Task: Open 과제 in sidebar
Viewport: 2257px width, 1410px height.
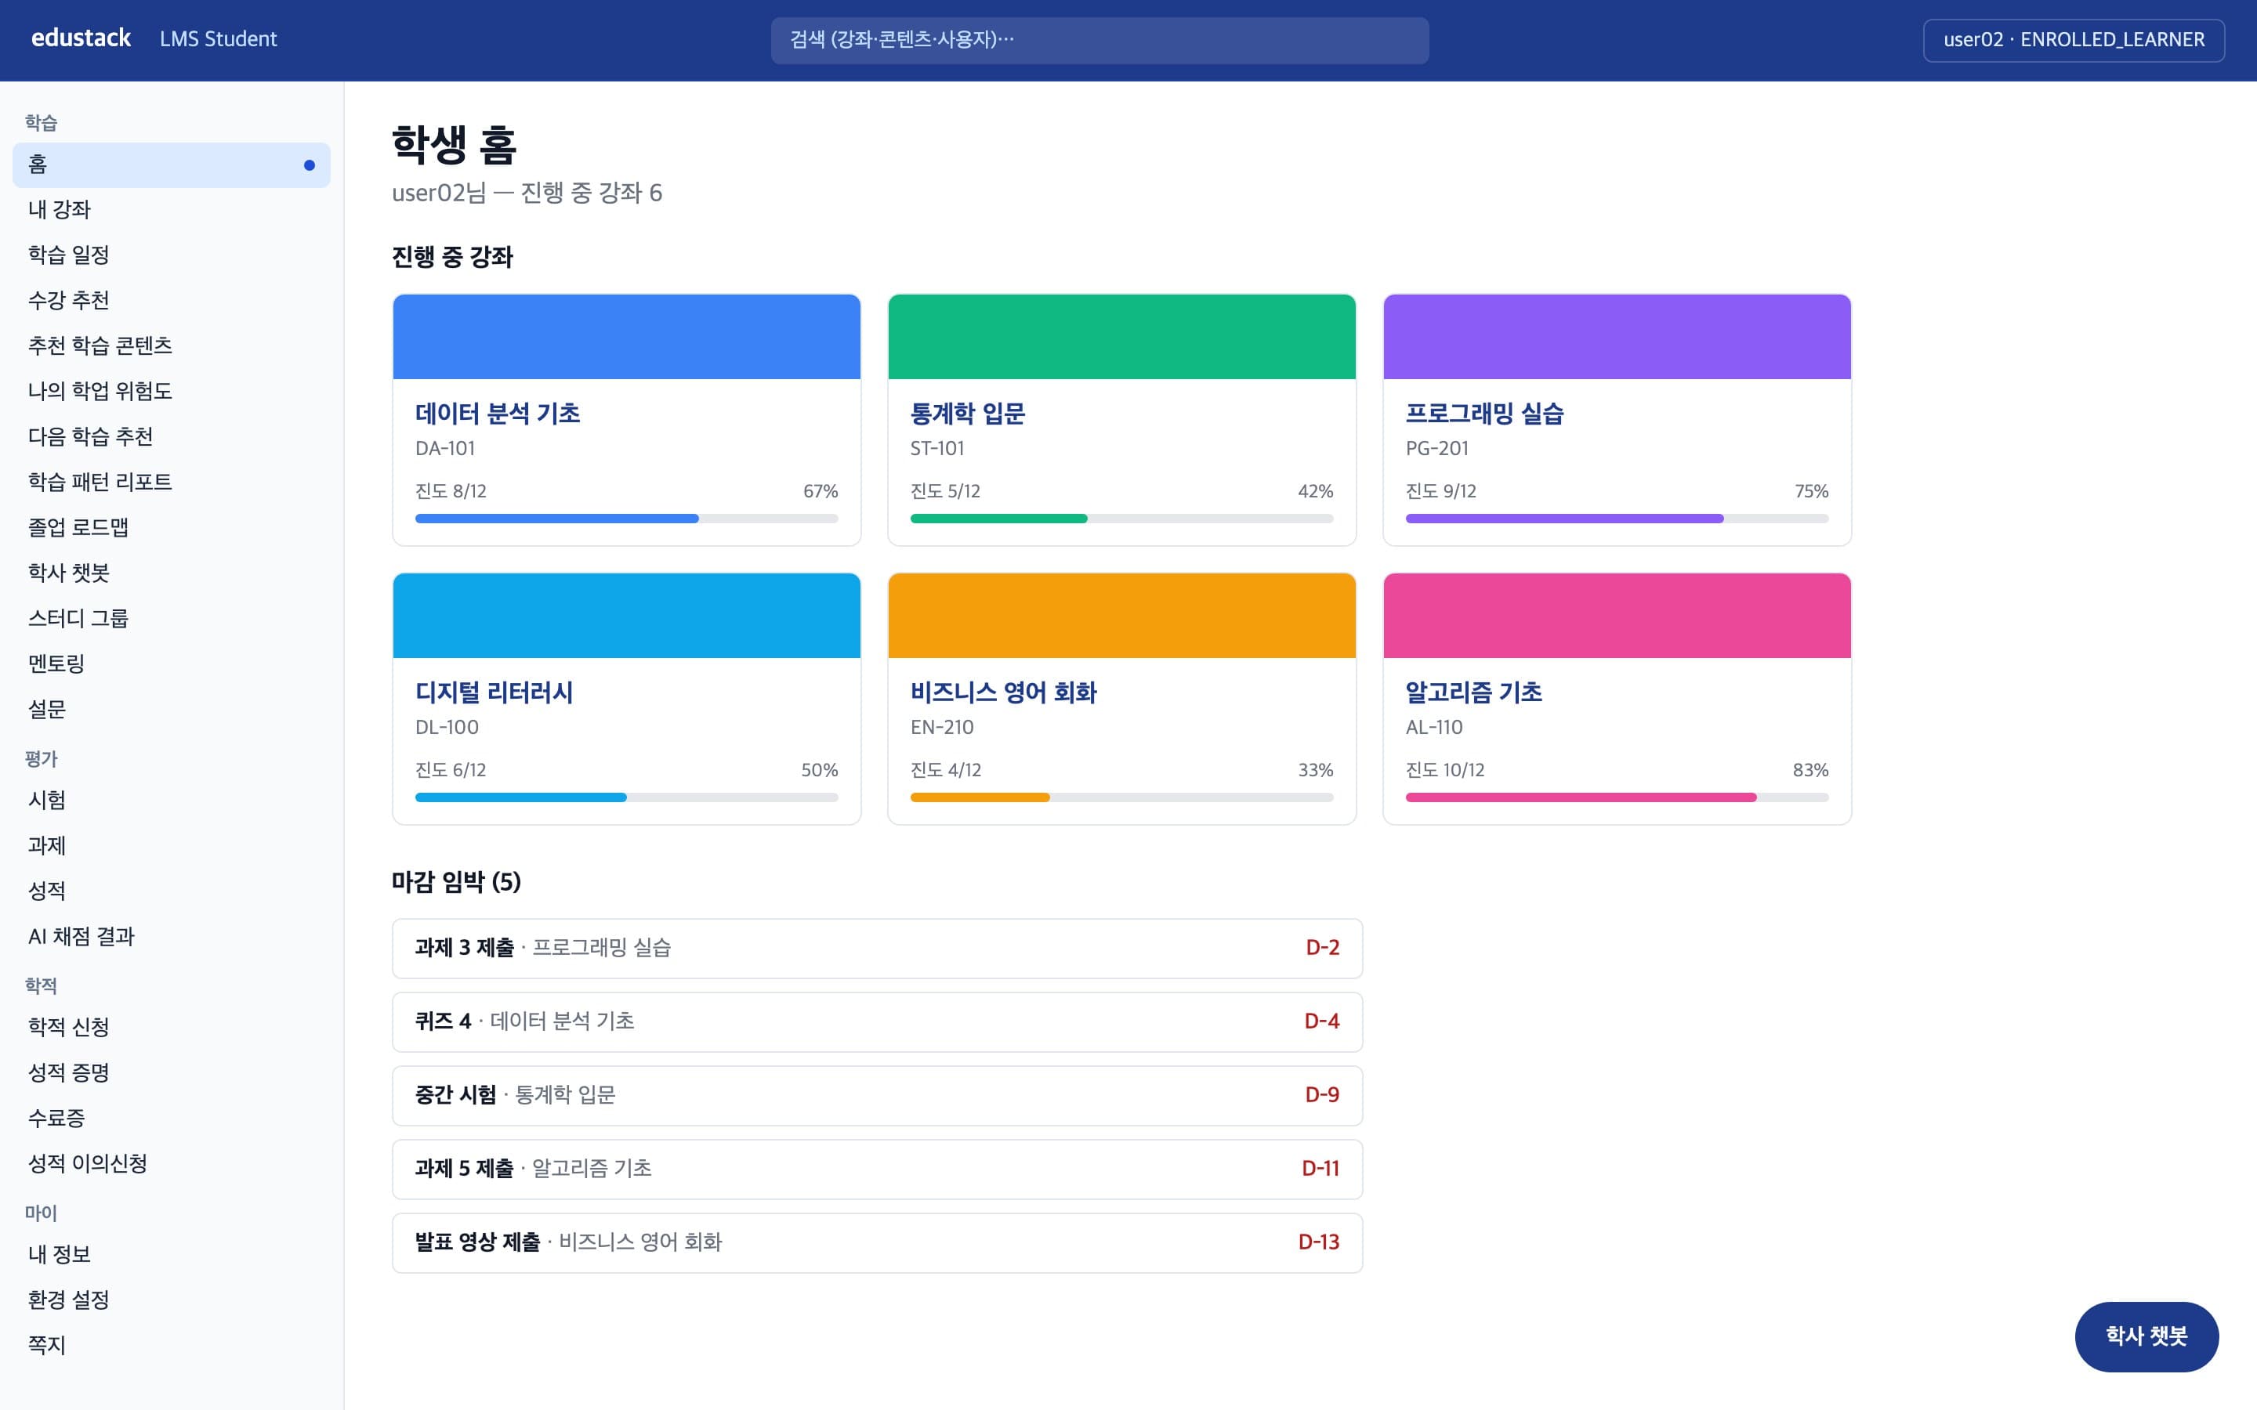Action: coord(172,846)
